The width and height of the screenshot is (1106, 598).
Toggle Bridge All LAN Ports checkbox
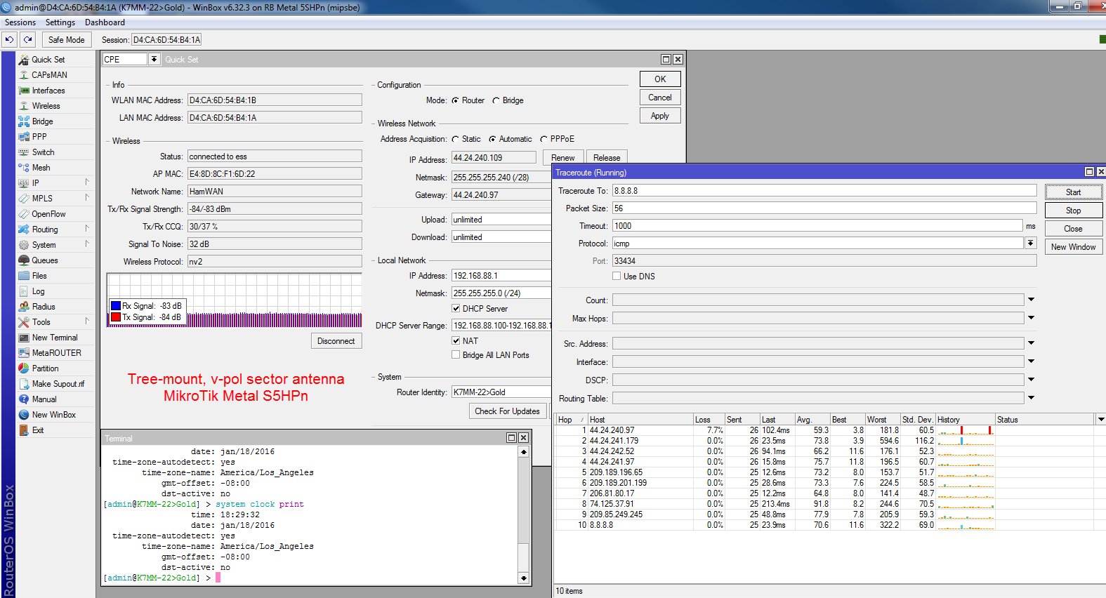coord(456,355)
